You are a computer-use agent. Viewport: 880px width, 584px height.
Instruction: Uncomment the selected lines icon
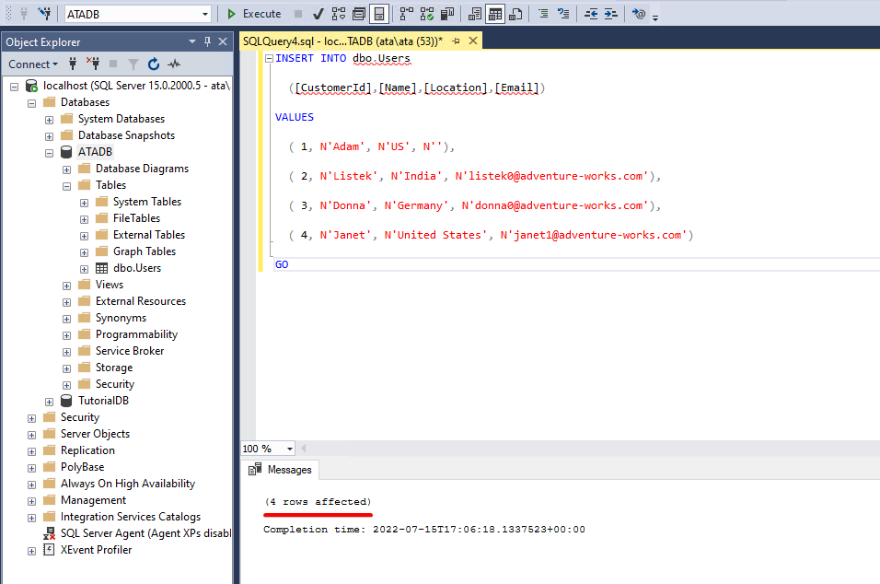pyautogui.click(x=563, y=14)
